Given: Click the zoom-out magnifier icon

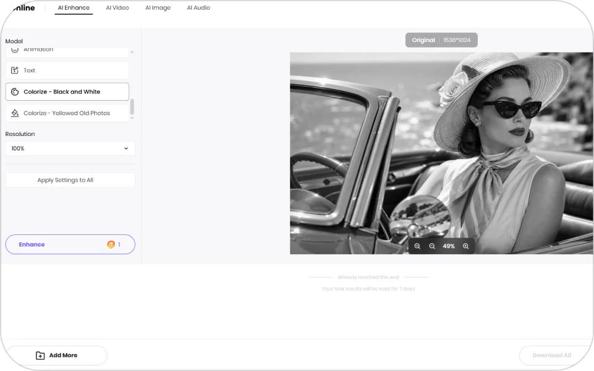Looking at the screenshot, I should (x=432, y=246).
